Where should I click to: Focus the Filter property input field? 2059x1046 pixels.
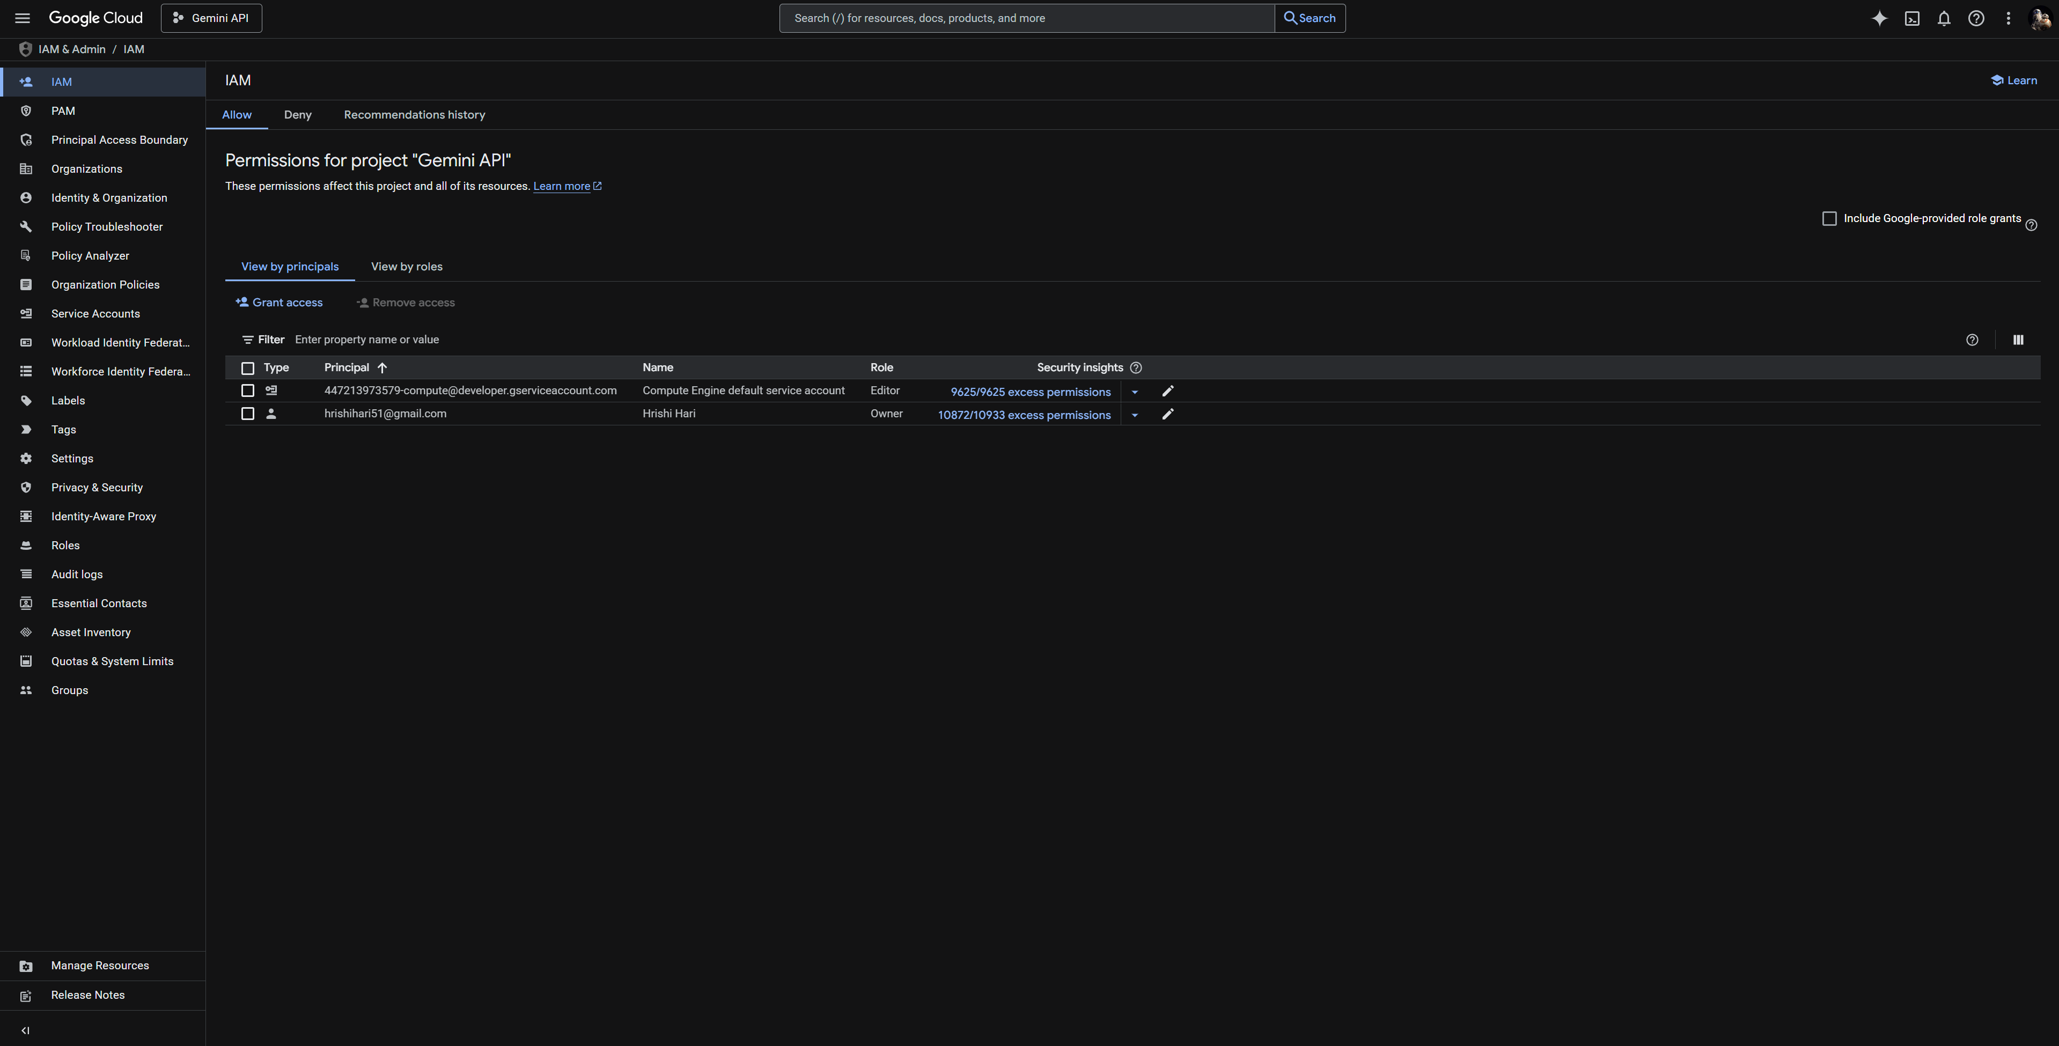tap(1119, 340)
